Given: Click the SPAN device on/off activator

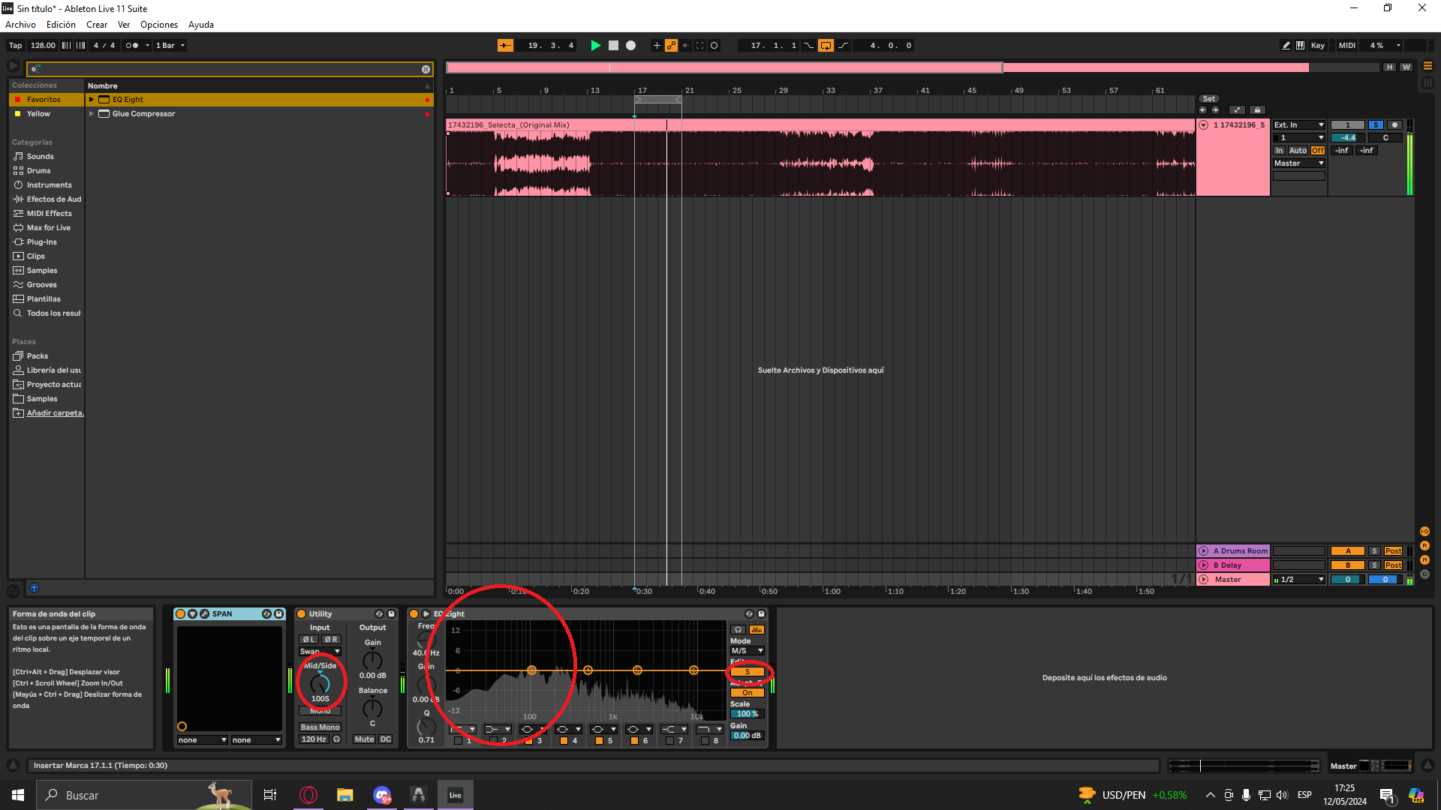Looking at the screenshot, I should click(180, 614).
